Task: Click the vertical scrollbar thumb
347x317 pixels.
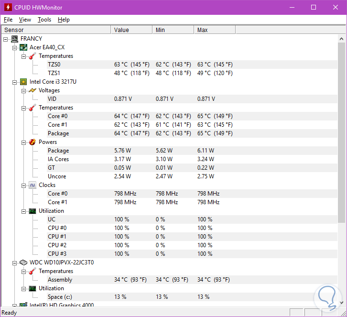Action: (341, 133)
